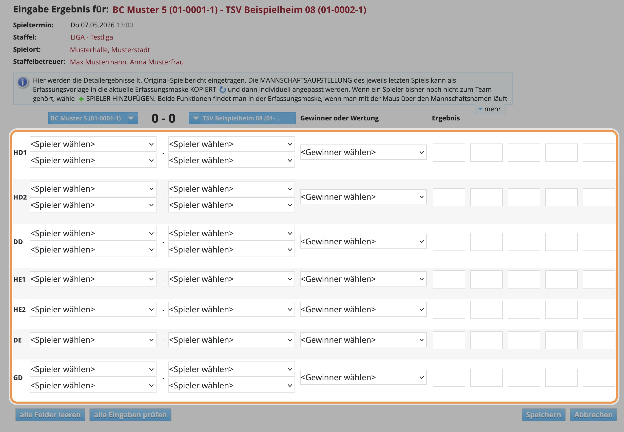
Task: Choose winner for the HD1 match
Action: point(363,152)
